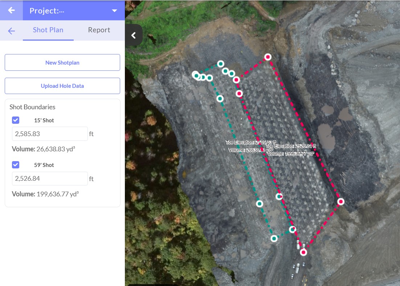Image resolution: width=400 pixels, height=286 pixels.
Task: Open the Project dropdown arrow
Action: coord(114,11)
